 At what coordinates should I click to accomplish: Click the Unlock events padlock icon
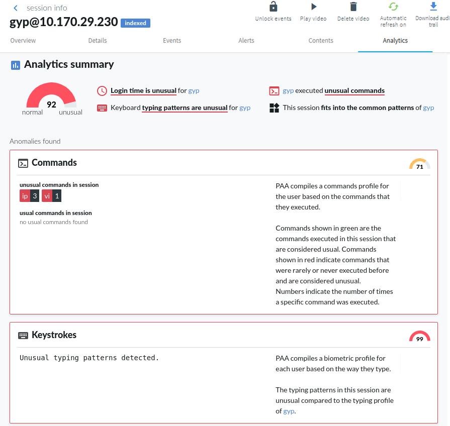click(x=273, y=7)
